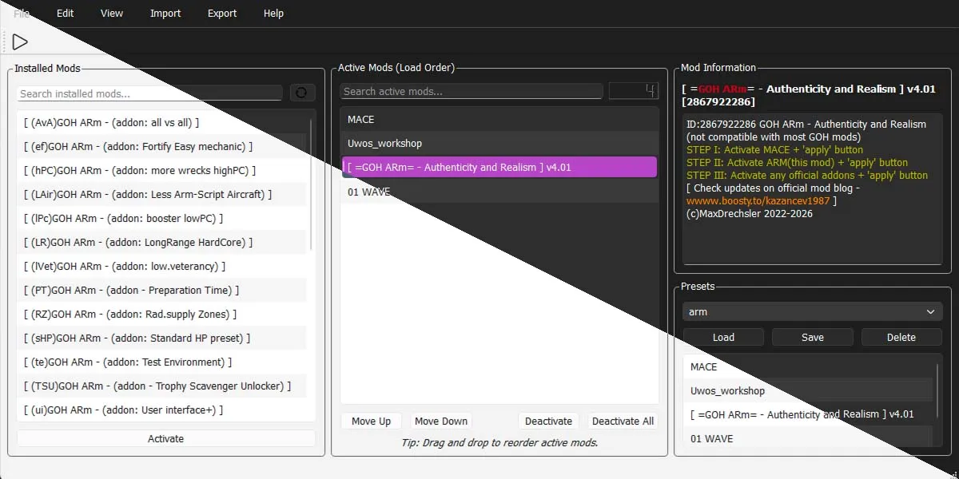Screen dimensions: 959x479
Task: Open the File menu
Action: (x=22, y=13)
